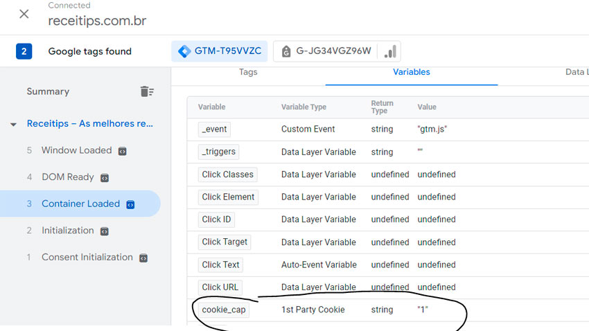Screen dimensions: 589x331
Task: Click the data layer icon beside DOM Ready
Action: pos(105,177)
